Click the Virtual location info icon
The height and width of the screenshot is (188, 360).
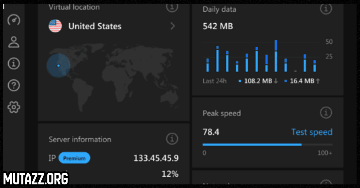(172, 7)
